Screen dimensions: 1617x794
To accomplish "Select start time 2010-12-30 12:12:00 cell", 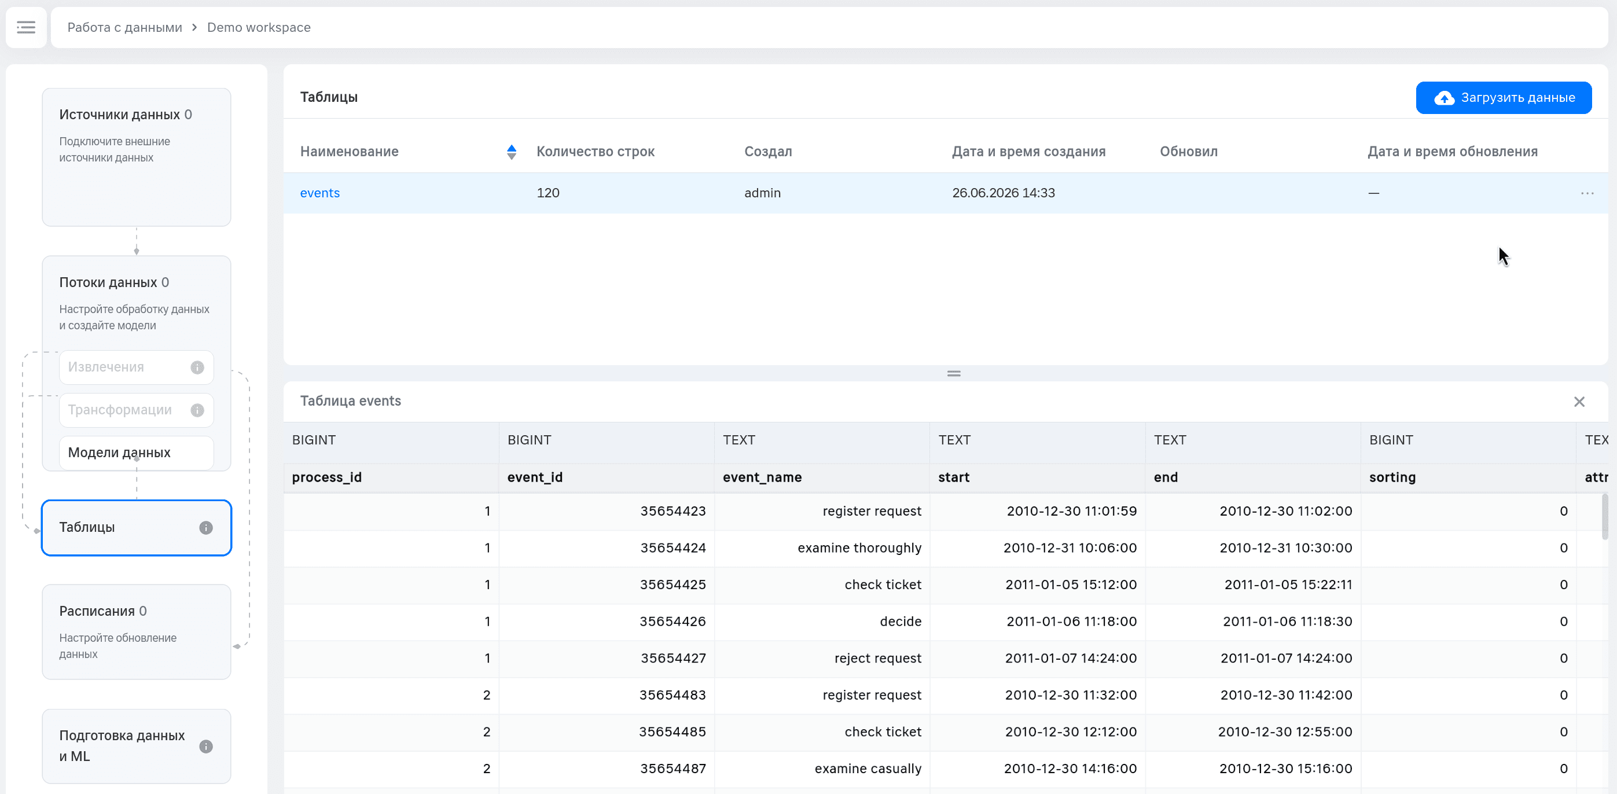I will (x=1037, y=732).
